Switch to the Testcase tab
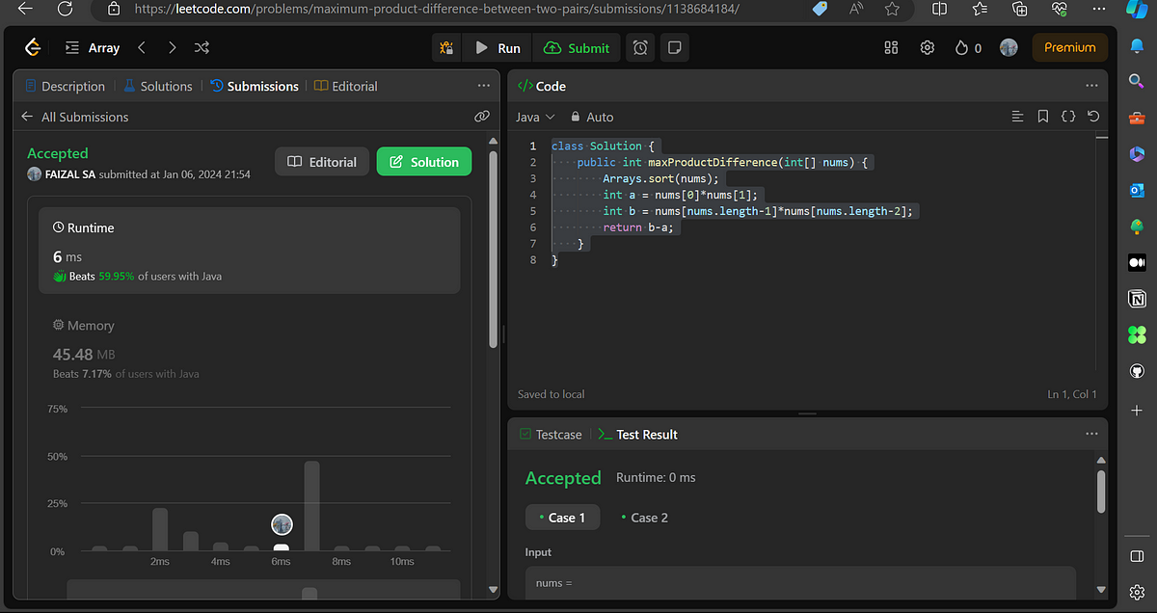Viewport: 1157px width, 613px height. coord(551,435)
